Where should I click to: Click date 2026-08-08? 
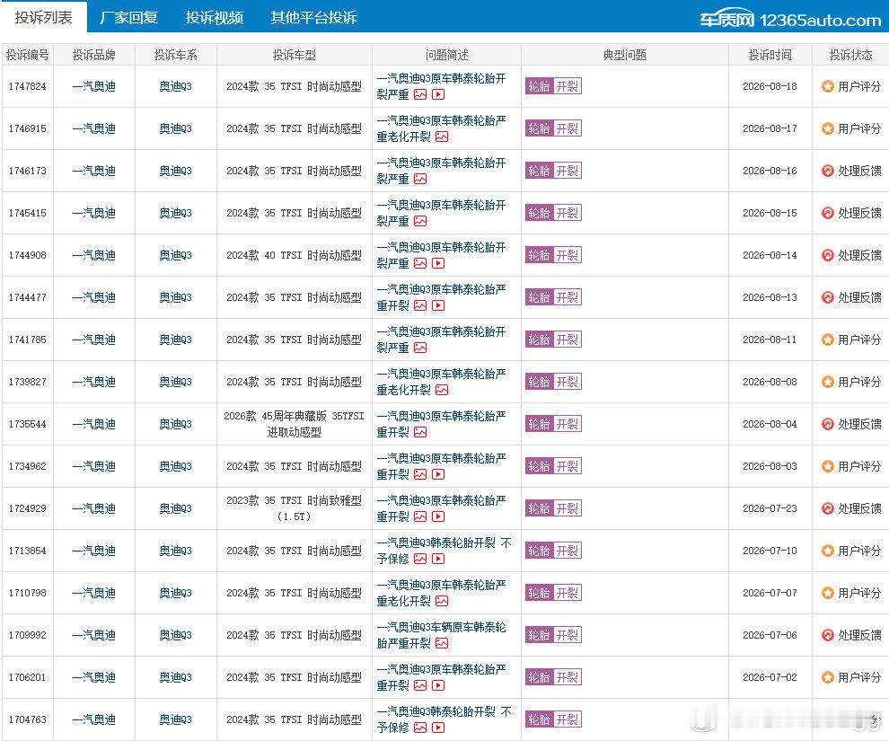point(770,382)
